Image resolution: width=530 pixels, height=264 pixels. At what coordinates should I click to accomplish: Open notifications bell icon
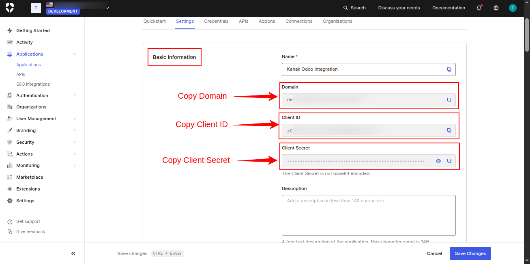[x=479, y=8]
